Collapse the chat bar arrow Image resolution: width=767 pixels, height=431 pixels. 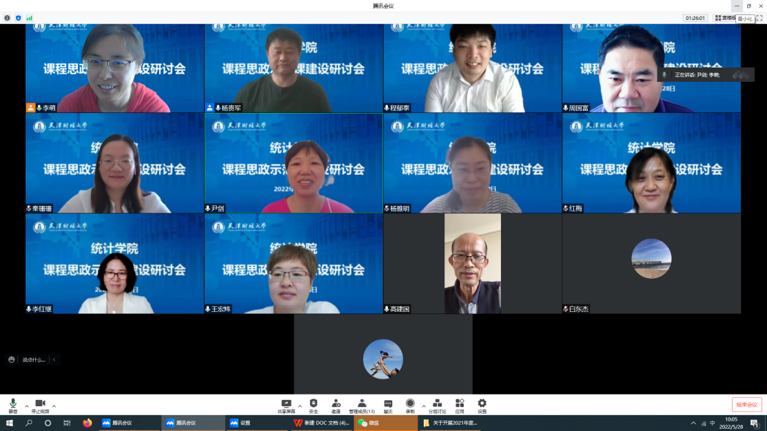point(54,359)
